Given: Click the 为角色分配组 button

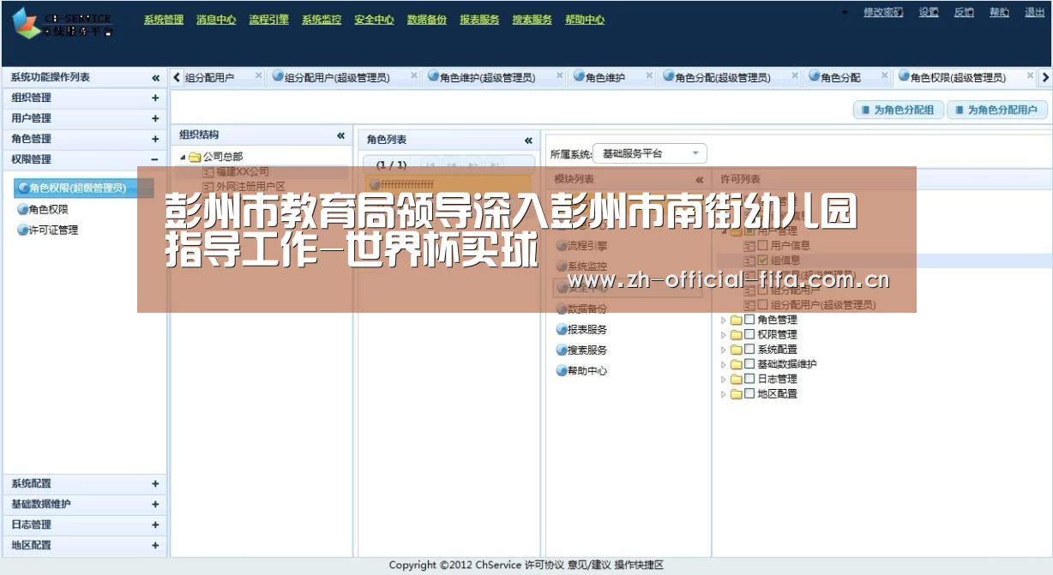Looking at the screenshot, I should pos(899,110).
